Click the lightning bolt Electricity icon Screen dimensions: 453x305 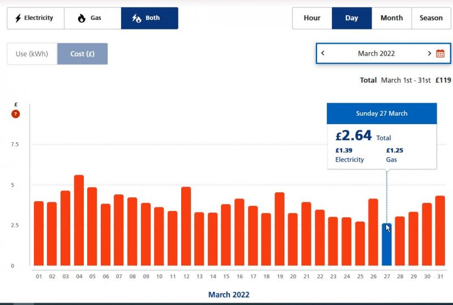pos(18,18)
